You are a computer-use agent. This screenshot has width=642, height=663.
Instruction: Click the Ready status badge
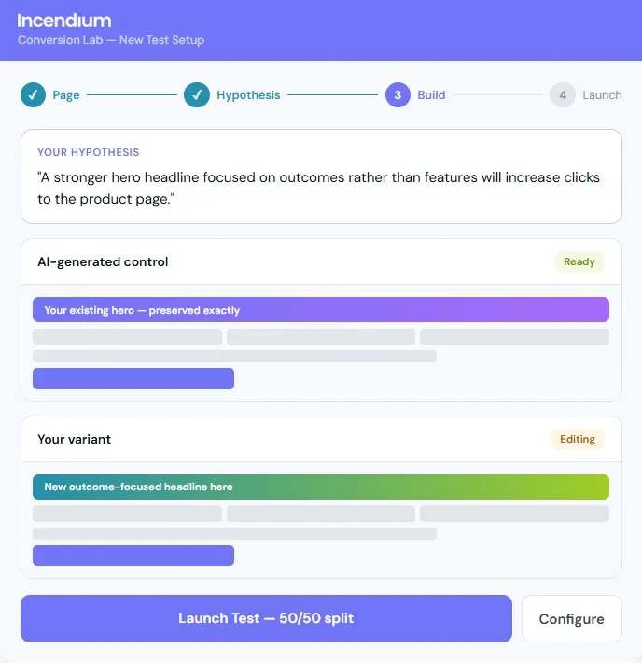click(x=579, y=261)
